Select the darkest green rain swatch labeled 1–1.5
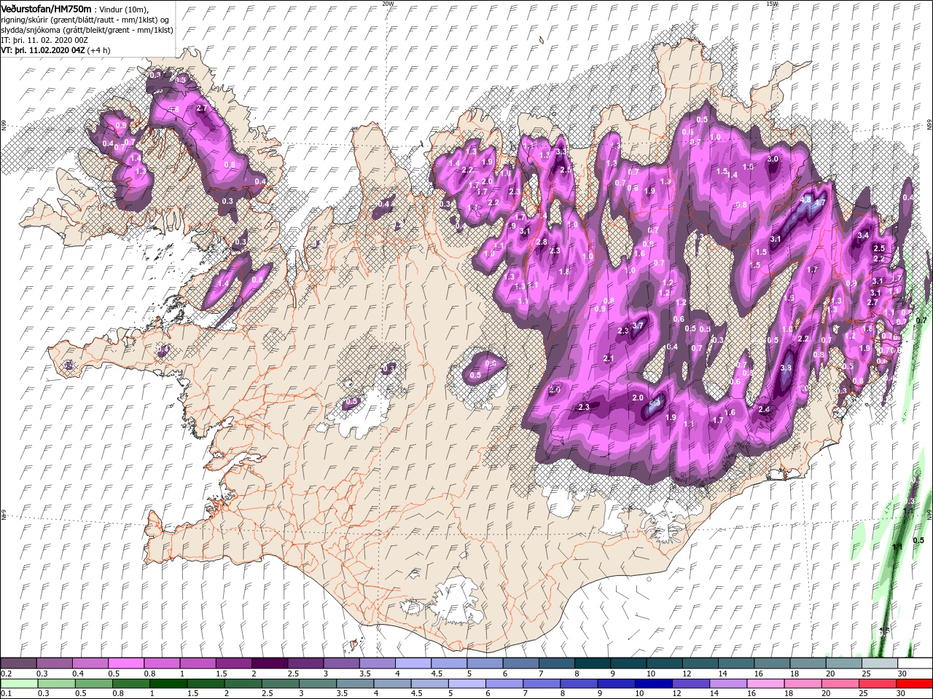The height and width of the screenshot is (699, 933). point(168,684)
